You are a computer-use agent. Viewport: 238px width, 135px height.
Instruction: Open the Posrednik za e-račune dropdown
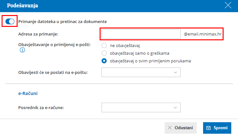tap(141, 107)
